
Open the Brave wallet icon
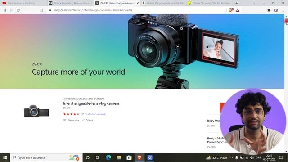click(x=276, y=10)
